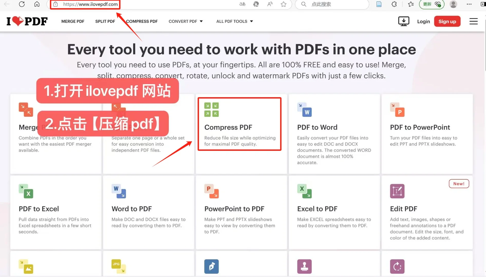486x277 pixels.
Task: Click the address bar with ilovepdf.com URL
Action: 90,4
